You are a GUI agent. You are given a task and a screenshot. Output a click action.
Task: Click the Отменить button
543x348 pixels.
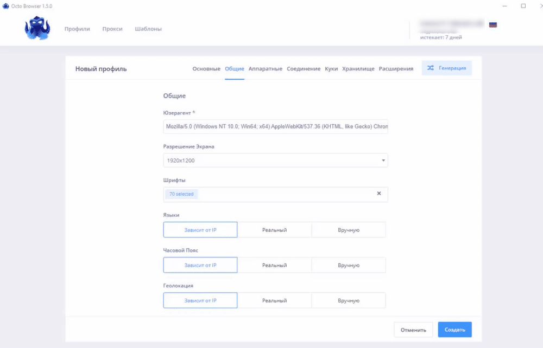coord(413,330)
